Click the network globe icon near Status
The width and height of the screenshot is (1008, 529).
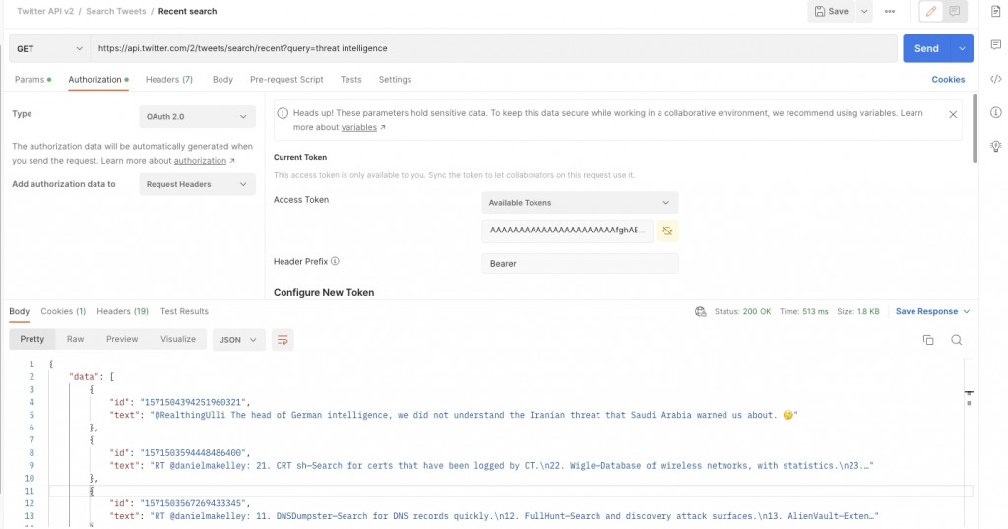point(701,312)
